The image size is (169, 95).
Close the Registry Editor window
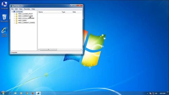coord(80,5)
